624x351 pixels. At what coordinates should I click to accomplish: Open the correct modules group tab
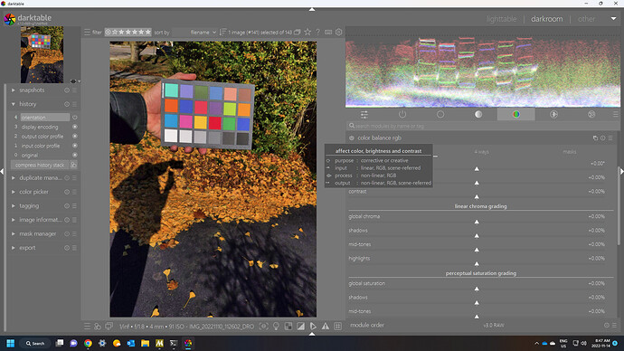click(x=553, y=115)
